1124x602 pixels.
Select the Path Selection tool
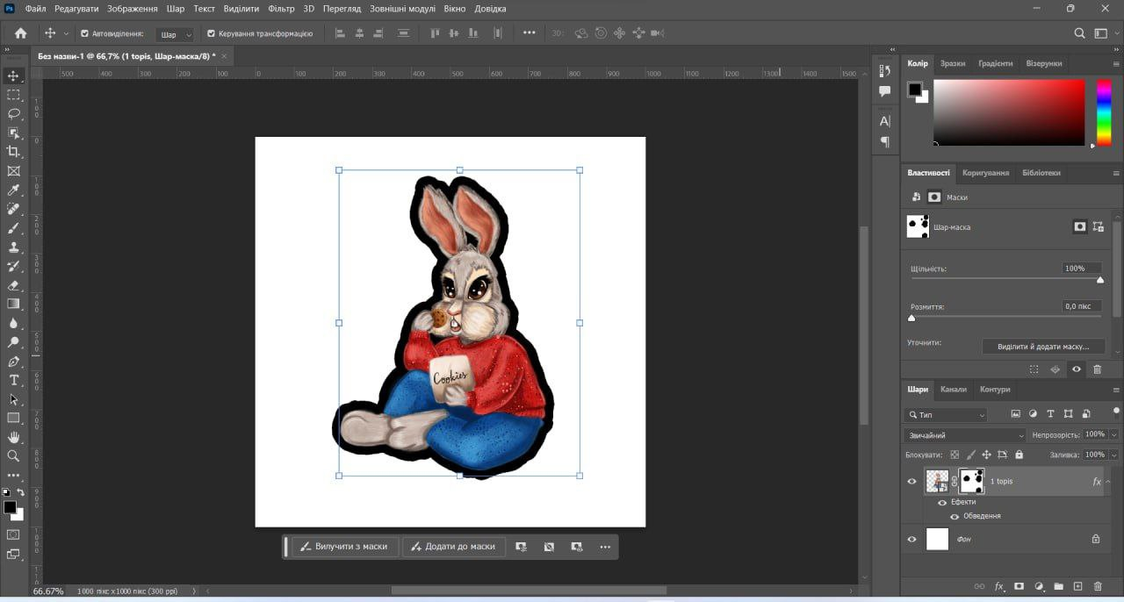coord(13,399)
